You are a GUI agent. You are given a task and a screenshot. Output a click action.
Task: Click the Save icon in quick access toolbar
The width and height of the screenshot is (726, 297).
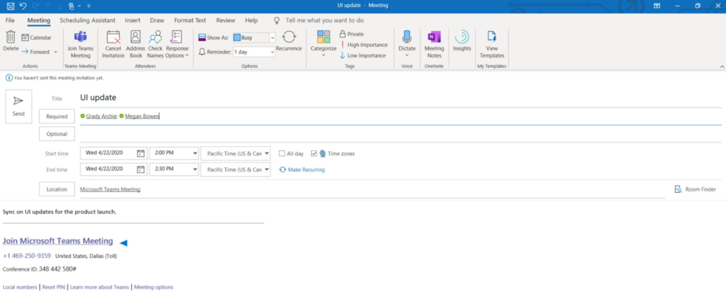[10, 6]
